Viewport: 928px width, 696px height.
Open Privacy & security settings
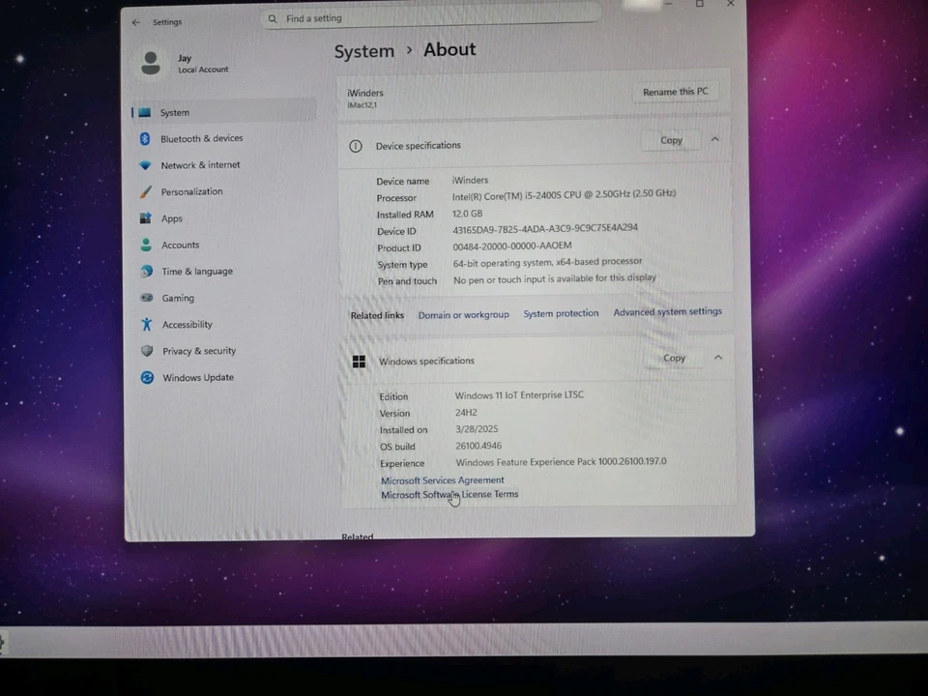pyautogui.click(x=198, y=351)
